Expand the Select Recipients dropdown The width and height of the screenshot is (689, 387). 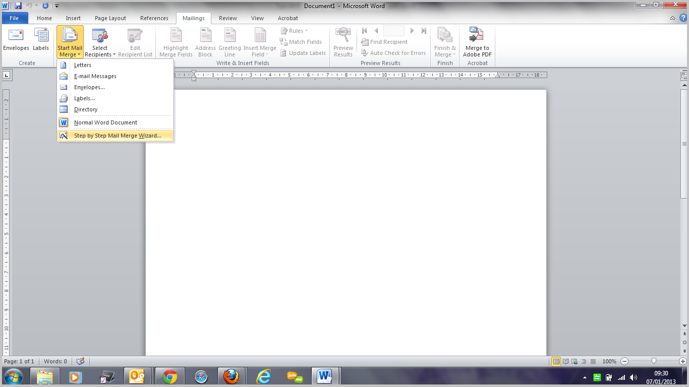click(x=100, y=42)
